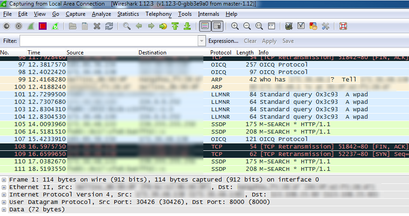Click the Find a packet magnifier icon
This screenshot has width=409, height=216.
click(127, 26)
